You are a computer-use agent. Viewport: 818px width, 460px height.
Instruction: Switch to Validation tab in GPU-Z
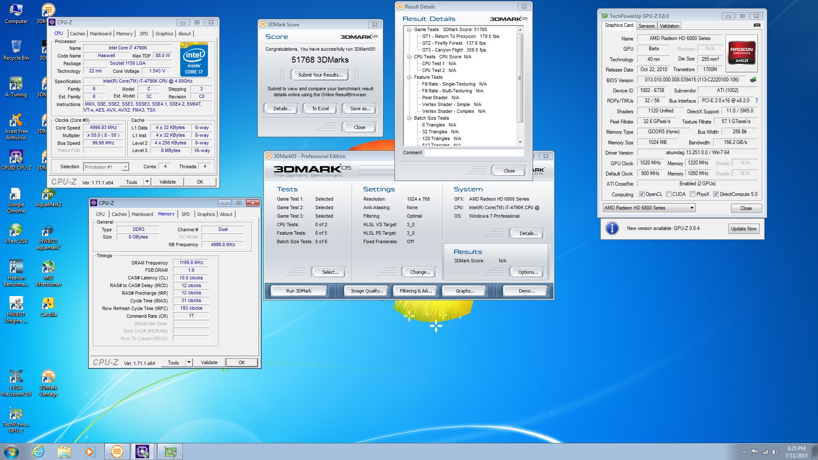point(669,26)
